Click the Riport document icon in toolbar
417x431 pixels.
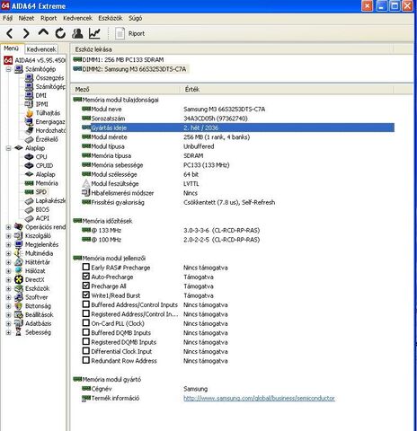click(120, 33)
